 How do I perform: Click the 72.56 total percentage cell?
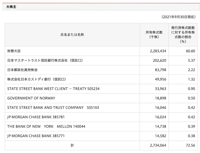[190, 145]
